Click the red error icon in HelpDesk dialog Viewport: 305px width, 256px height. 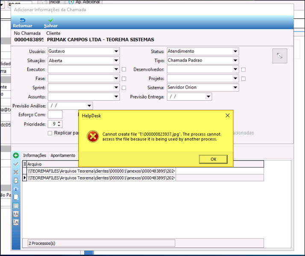click(x=93, y=136)
